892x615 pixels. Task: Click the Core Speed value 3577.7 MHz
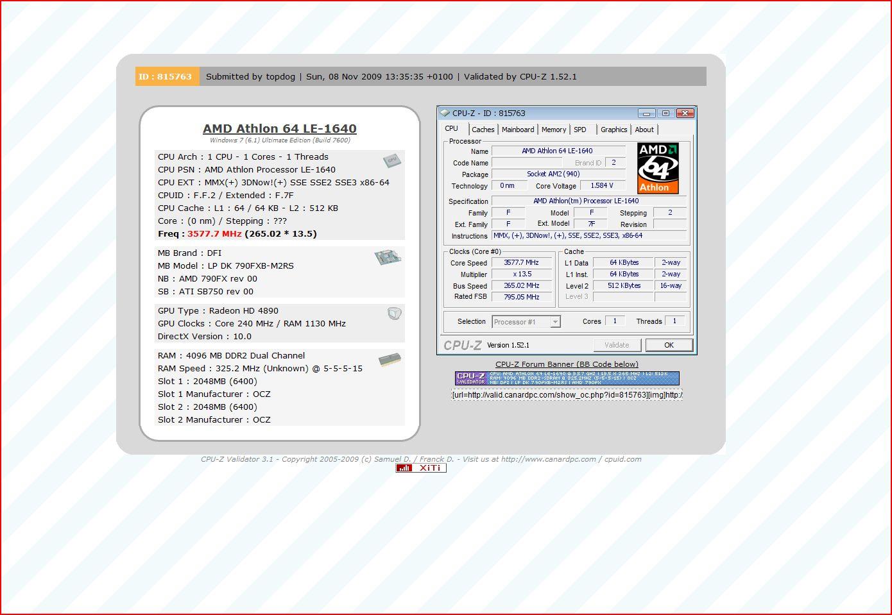pyautogui.click(x=522, y=263)
